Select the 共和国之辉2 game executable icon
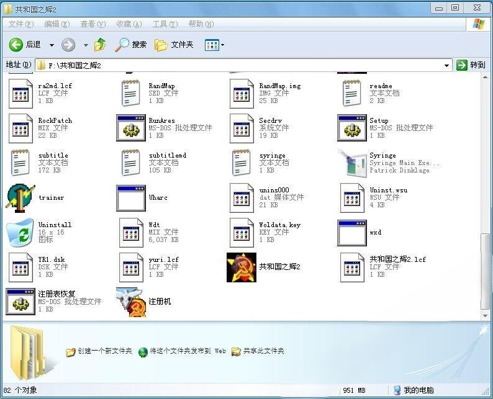Viewport: 493px width, 399px height. pos(242,267)
